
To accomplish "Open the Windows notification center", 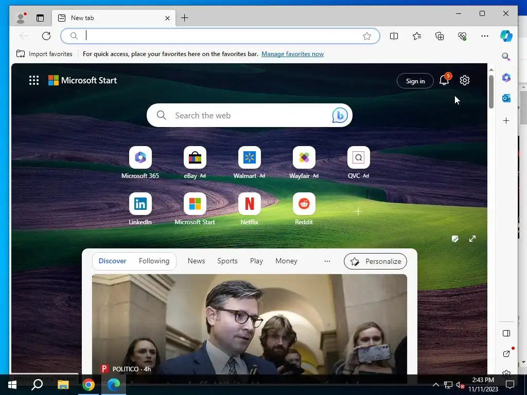I will point(510,385).
